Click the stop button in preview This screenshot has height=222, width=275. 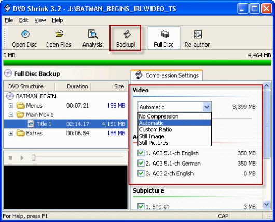(10, 158)
